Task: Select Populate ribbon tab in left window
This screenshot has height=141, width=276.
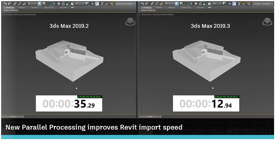Action: tap(63, 8)
